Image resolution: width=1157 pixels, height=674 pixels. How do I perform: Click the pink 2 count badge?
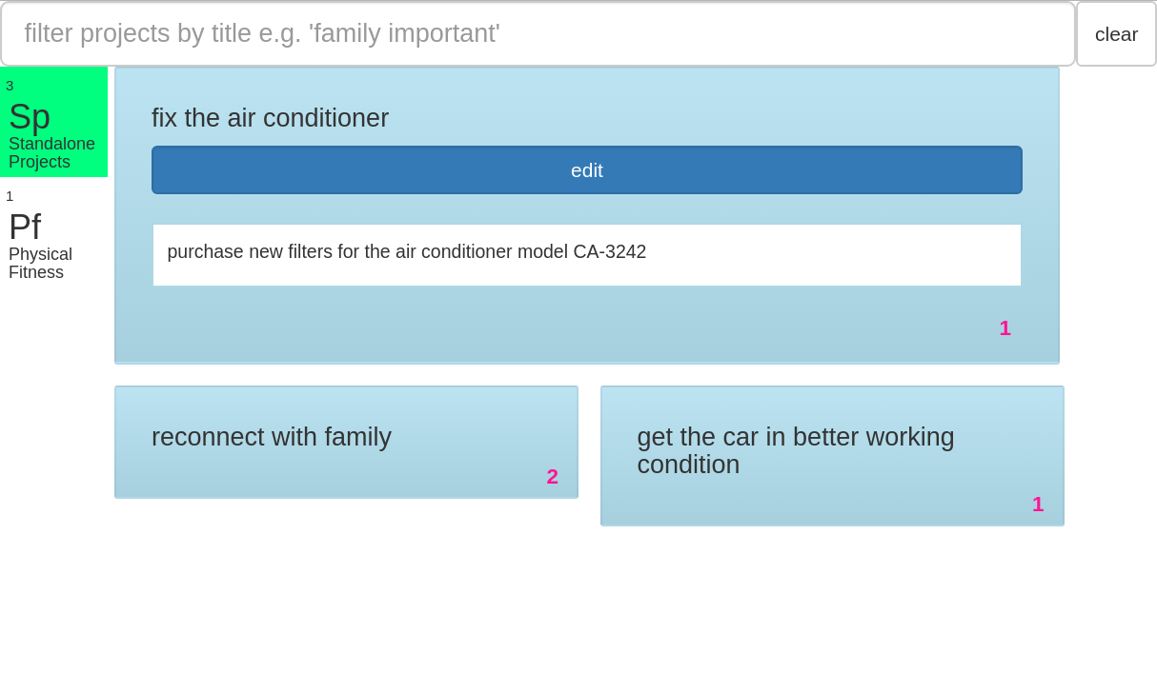[553, 477]
